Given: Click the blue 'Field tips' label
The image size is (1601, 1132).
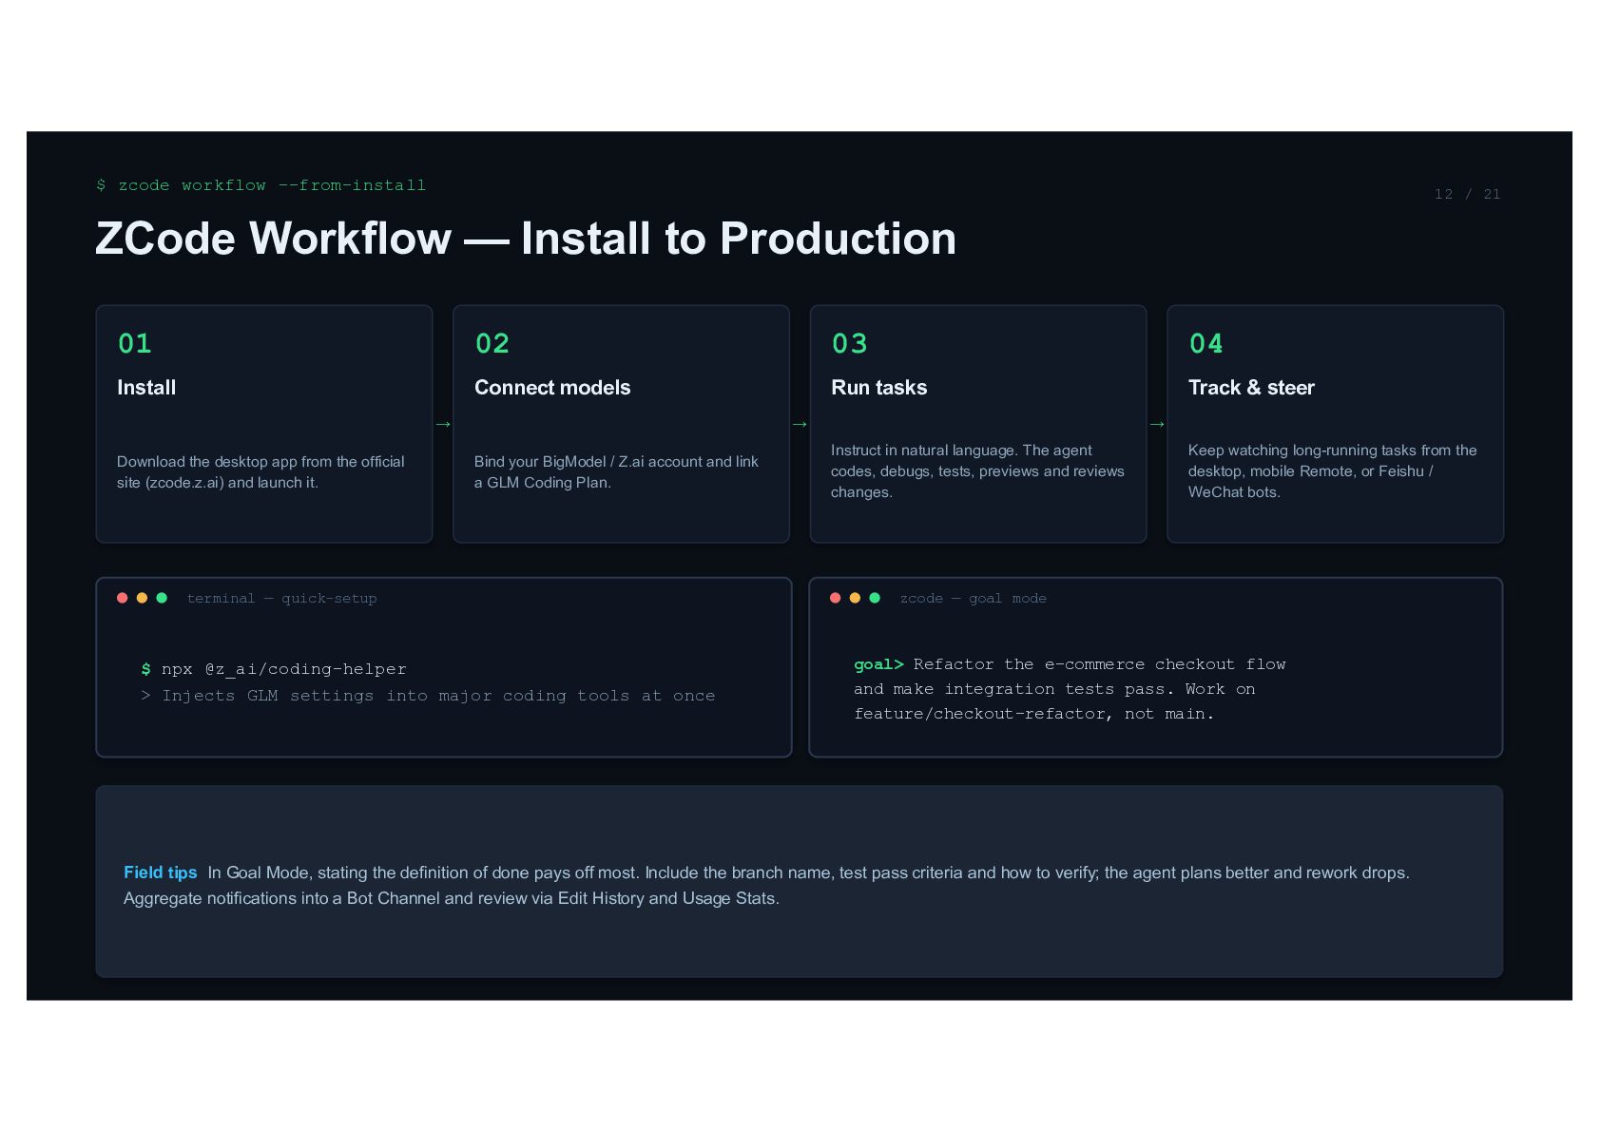Looking at the screenshot, I should tap(161, 873).
